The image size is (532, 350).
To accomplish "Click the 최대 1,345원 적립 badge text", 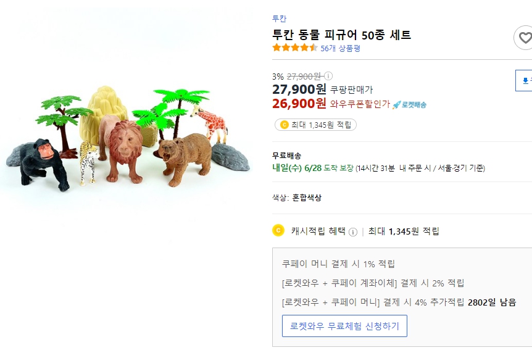I will (321, 125).
